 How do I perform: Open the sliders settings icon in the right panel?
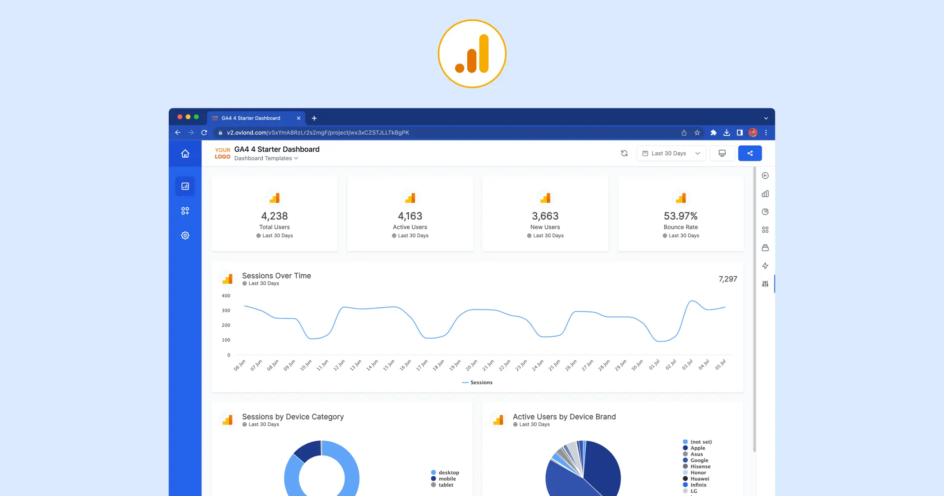[765, 284]
